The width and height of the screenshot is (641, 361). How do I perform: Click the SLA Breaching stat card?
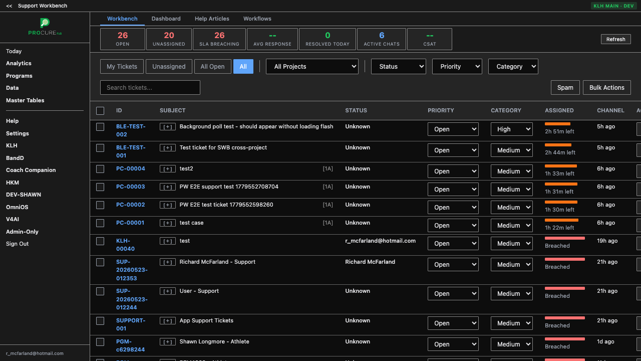(x=219, y=39)
